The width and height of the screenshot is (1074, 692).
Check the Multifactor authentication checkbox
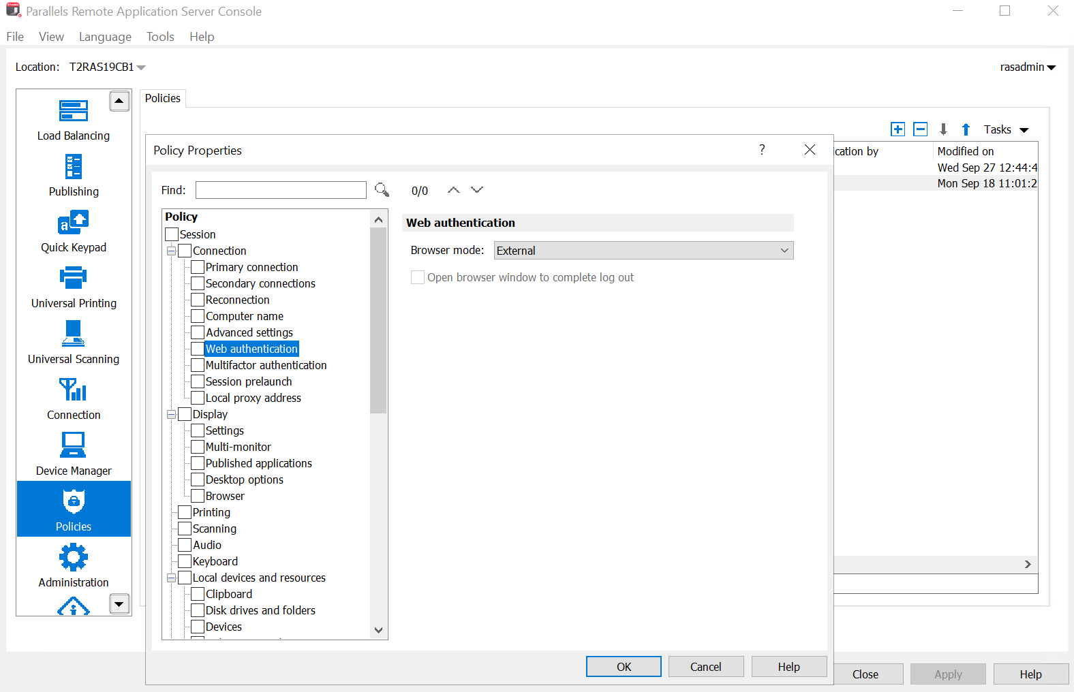(198, 365)
